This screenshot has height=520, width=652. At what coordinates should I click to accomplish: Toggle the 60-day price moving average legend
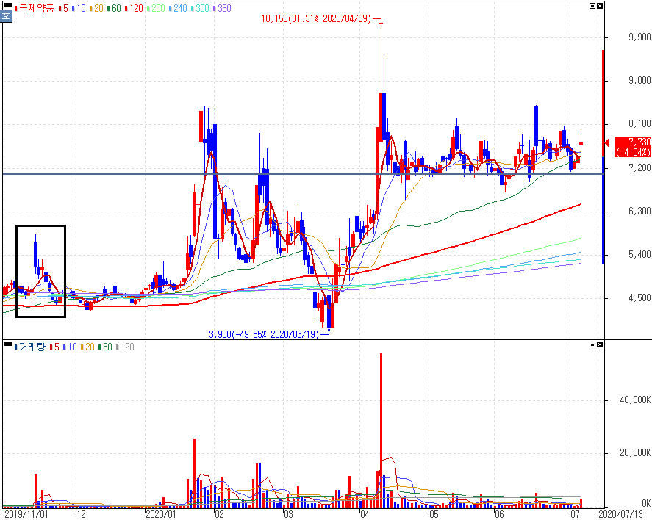(116, 8)
